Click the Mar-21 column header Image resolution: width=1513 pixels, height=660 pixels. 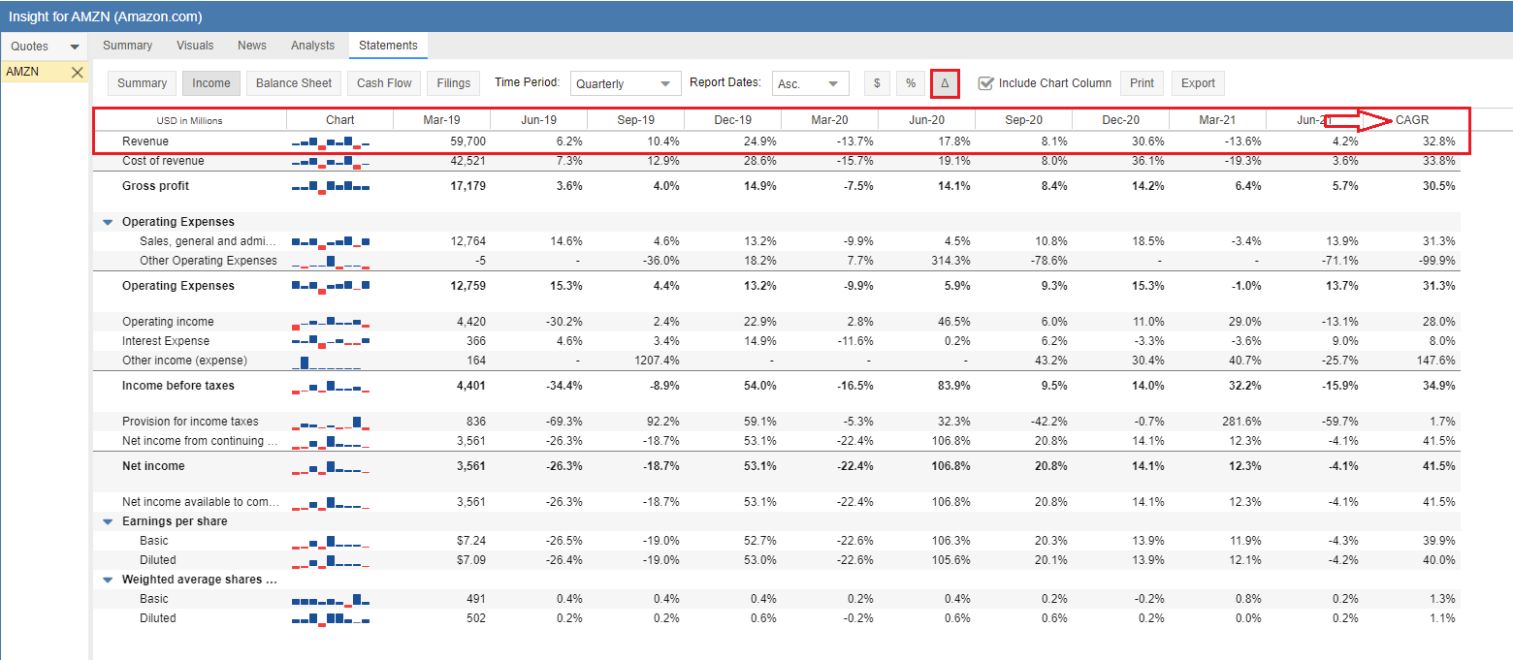1218,120
